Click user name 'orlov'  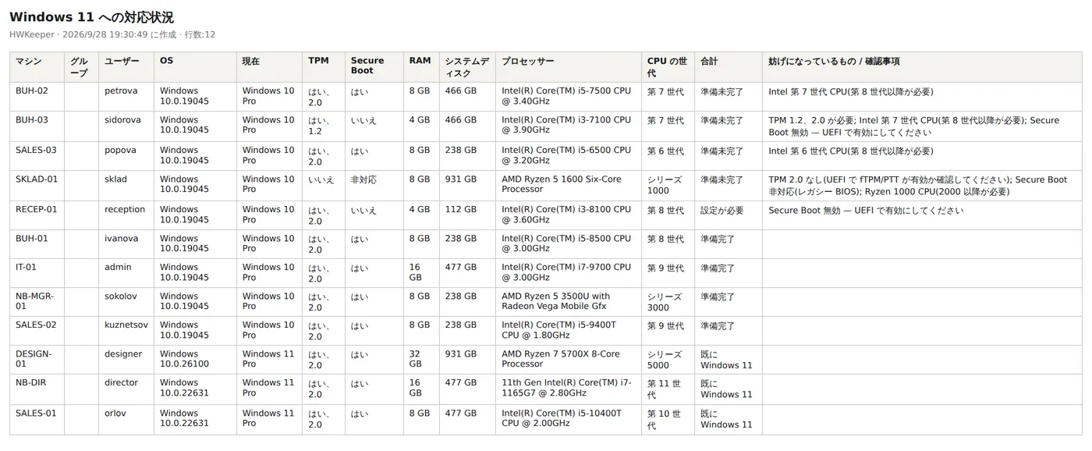click(x=115, y=413)
